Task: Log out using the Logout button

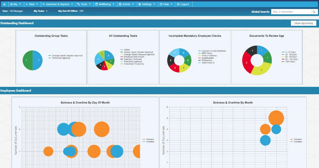Action: [x=183, y=4]
